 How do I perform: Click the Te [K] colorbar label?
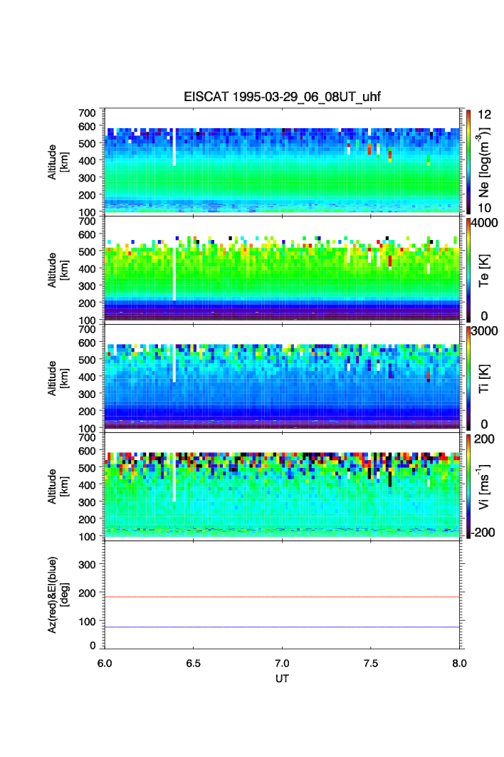coord(485,269)
